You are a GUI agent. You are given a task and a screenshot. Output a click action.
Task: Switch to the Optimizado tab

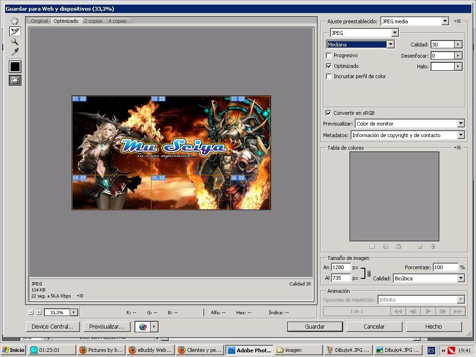click(x=66, y=21)
